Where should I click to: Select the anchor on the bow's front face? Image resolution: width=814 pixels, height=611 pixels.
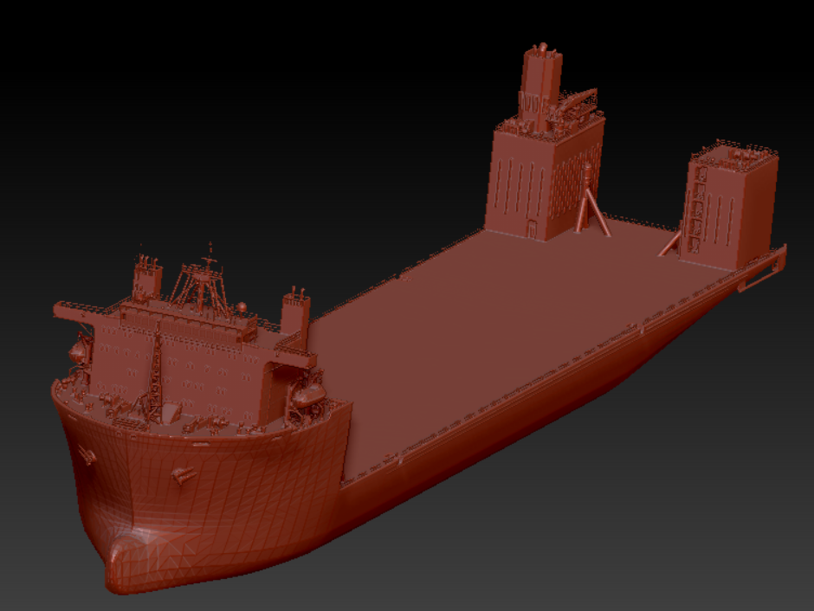(x=184, y=474)
